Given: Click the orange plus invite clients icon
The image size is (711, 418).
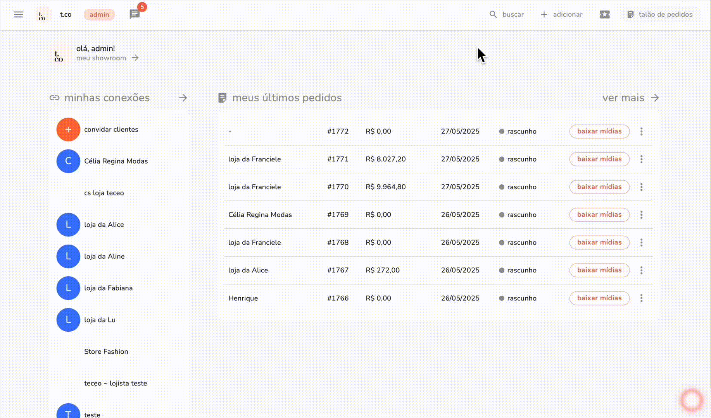Looking at the screenshot, I should click(x=68, y=130).
